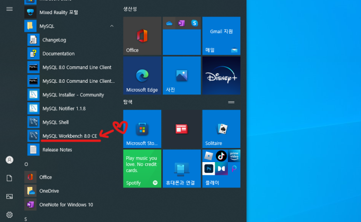
Task: Open the Documents sidebar shortcut
Action: [9, 178]
